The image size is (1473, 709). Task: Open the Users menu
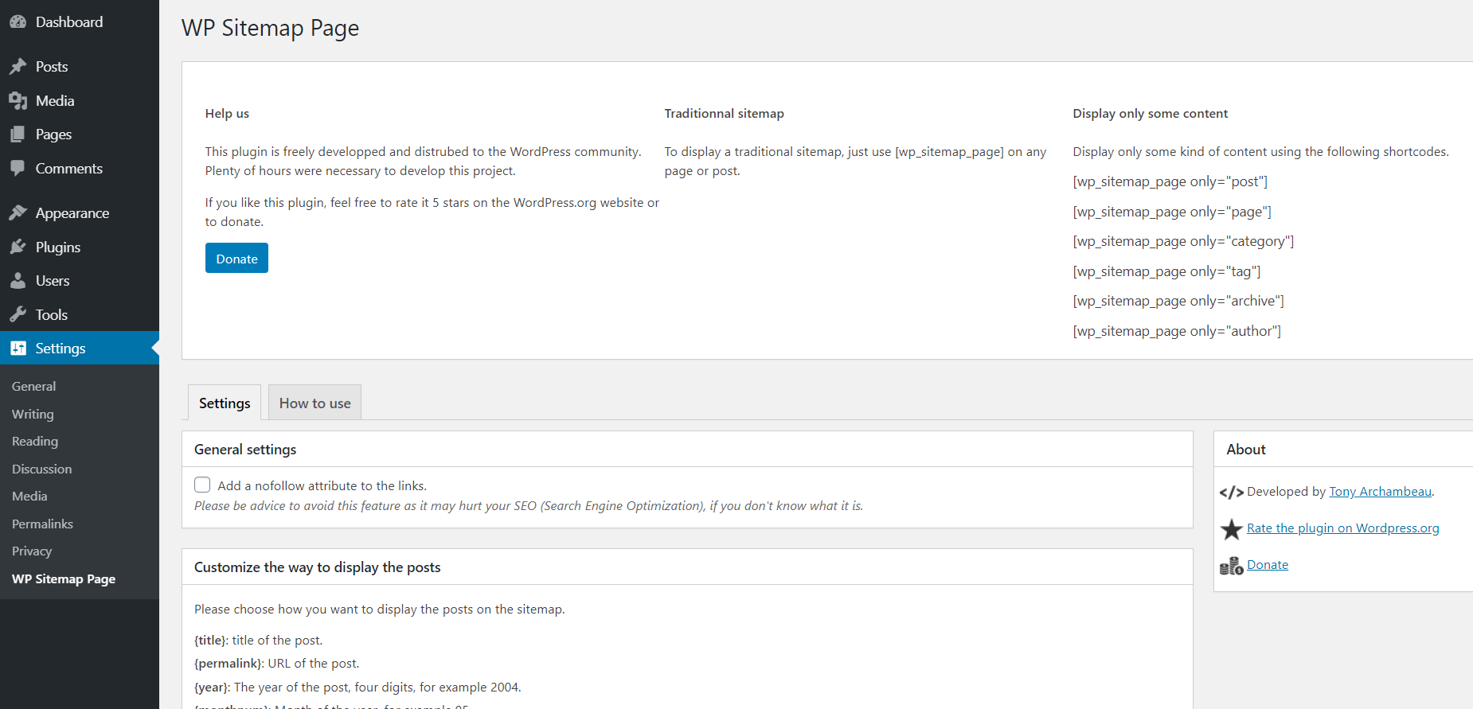click(53, 281)
